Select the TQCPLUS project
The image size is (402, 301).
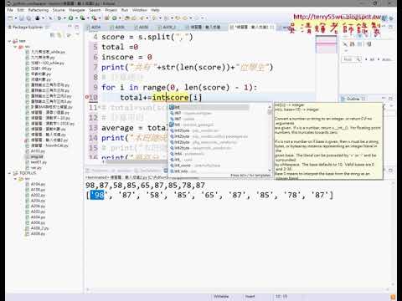(x=28, y=173)
